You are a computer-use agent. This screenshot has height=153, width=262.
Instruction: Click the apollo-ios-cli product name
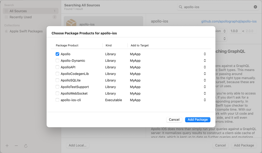(71, 100)
